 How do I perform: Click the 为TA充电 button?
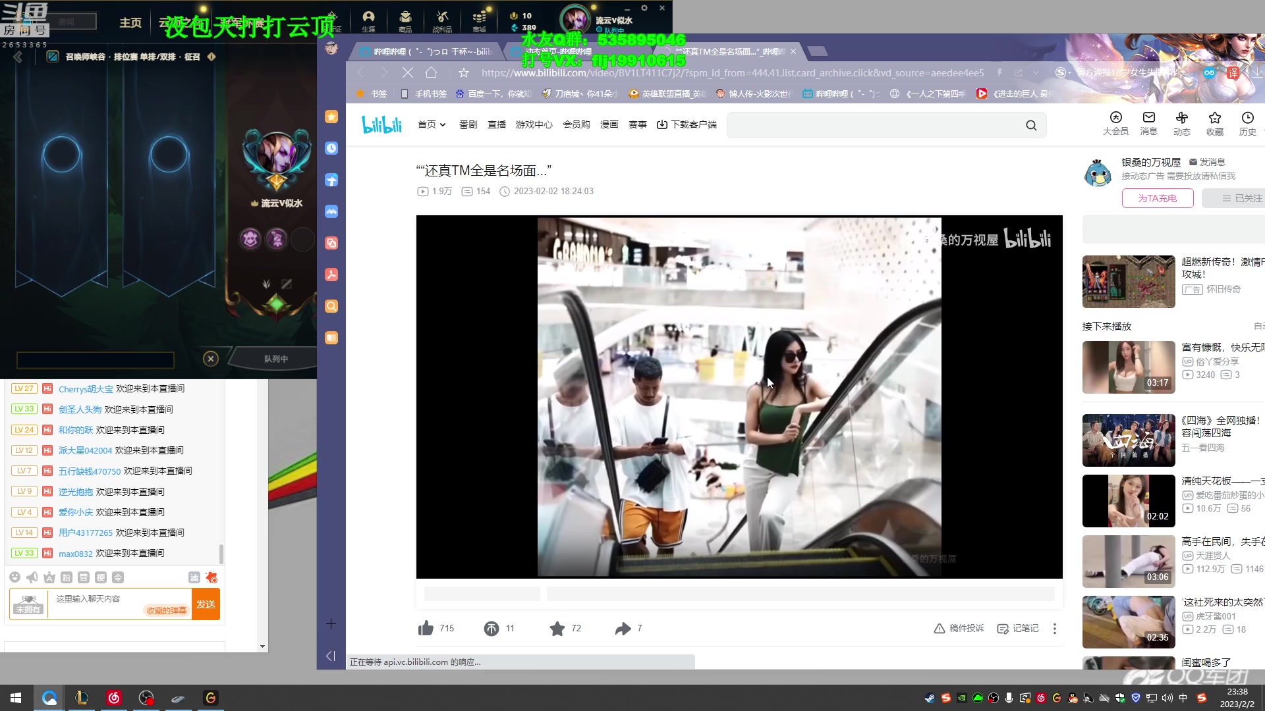[x=1158, y=198]
